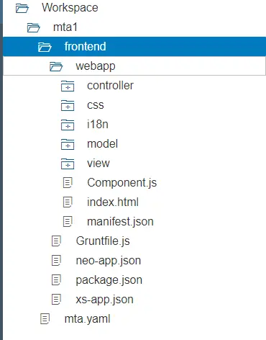Click the package.json file icon
266x340 pixels.
click(x=56, y=280)
